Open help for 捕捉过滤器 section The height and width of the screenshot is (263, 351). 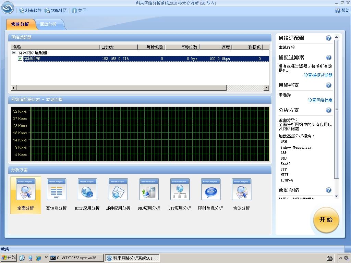[x=328, y=58]
